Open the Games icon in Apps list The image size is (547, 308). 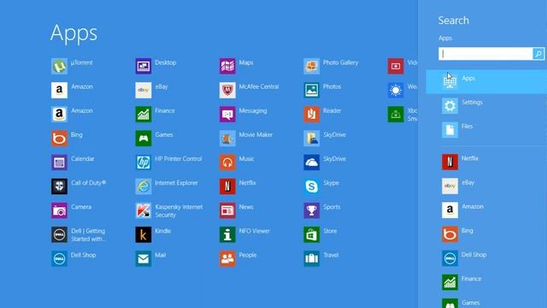coord(144,139)
